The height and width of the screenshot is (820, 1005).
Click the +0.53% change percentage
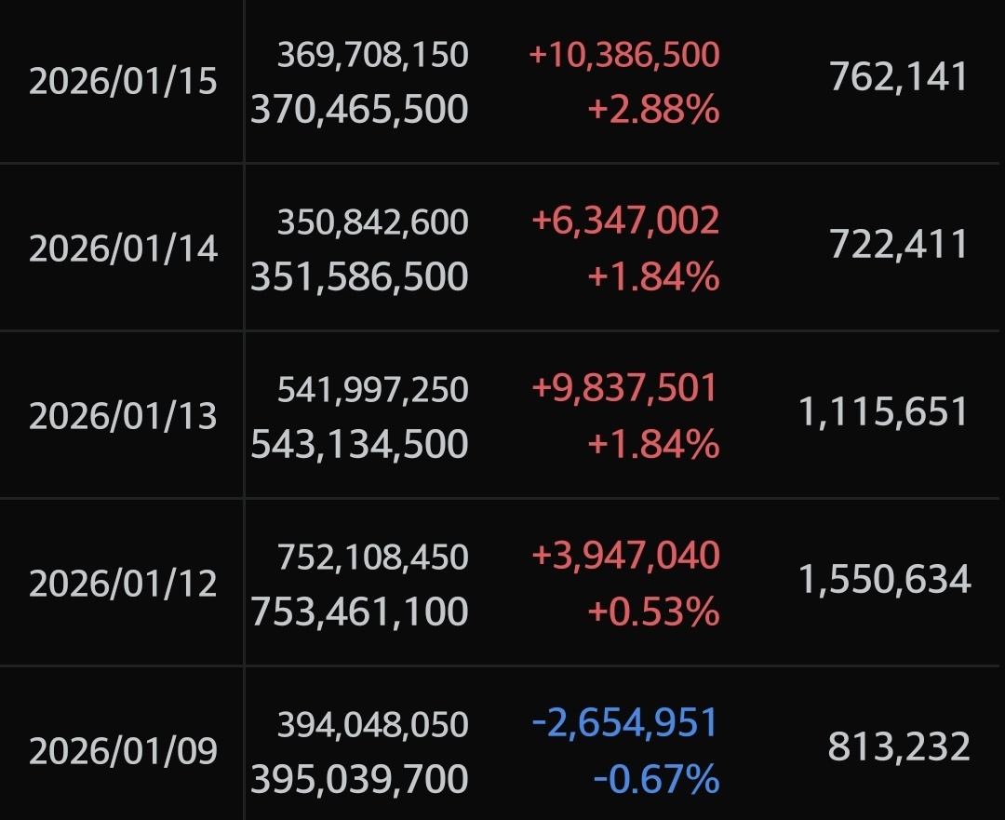click(x=653, y=612)
